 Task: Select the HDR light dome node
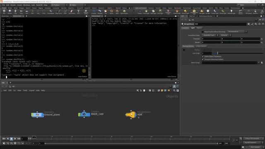131,115
